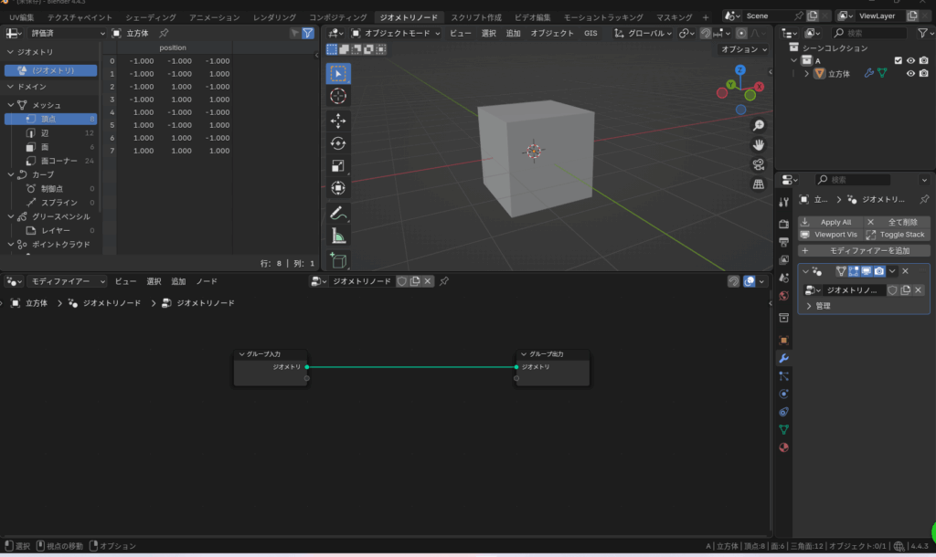The width and height of the screenshot is (936, 557).
Task: Select the Rotate tool in viewport toolbar
Action: point(338,142)
